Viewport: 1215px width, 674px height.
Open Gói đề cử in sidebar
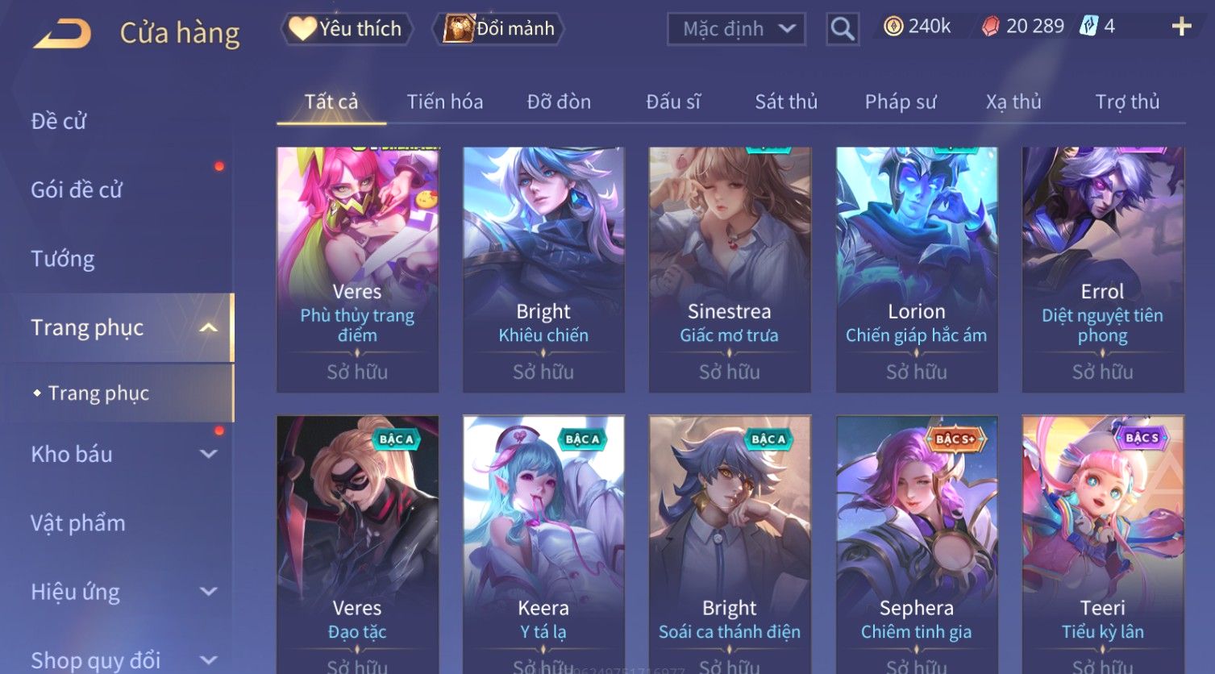[x=77, y=190]
